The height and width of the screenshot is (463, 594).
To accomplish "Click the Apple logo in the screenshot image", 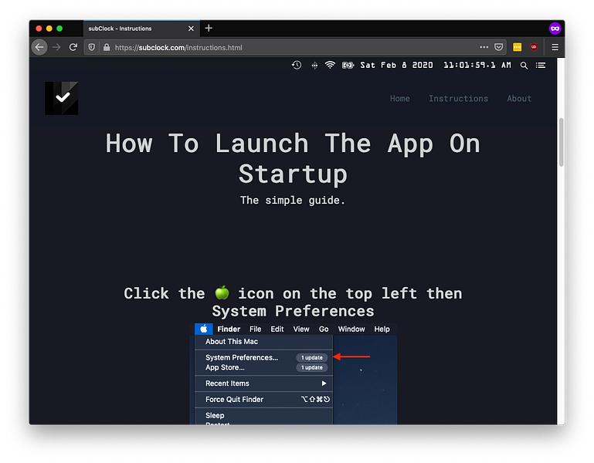I will [x=204, y=329].
